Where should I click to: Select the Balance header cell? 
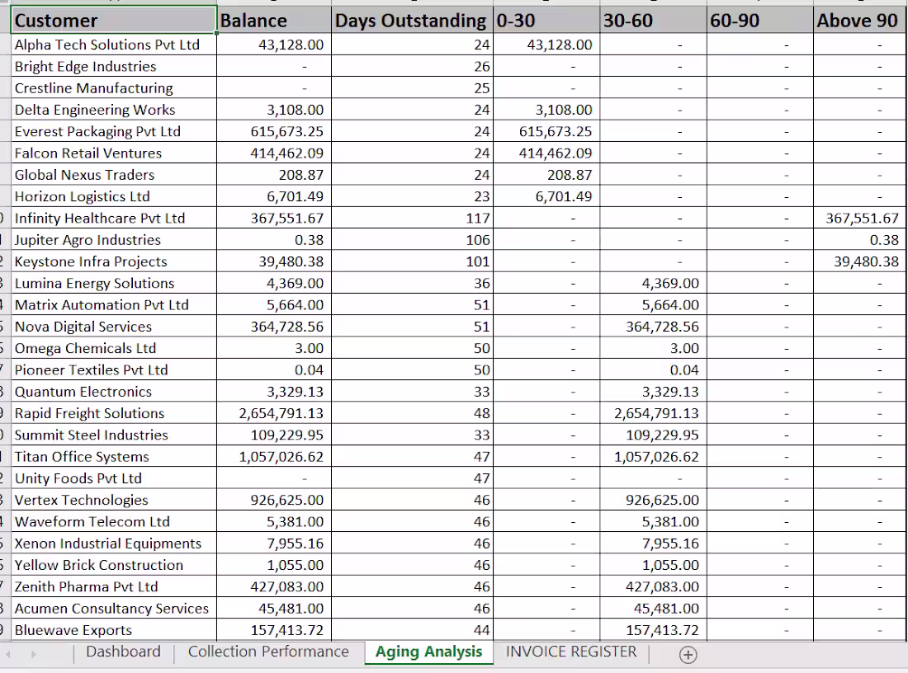274,21
